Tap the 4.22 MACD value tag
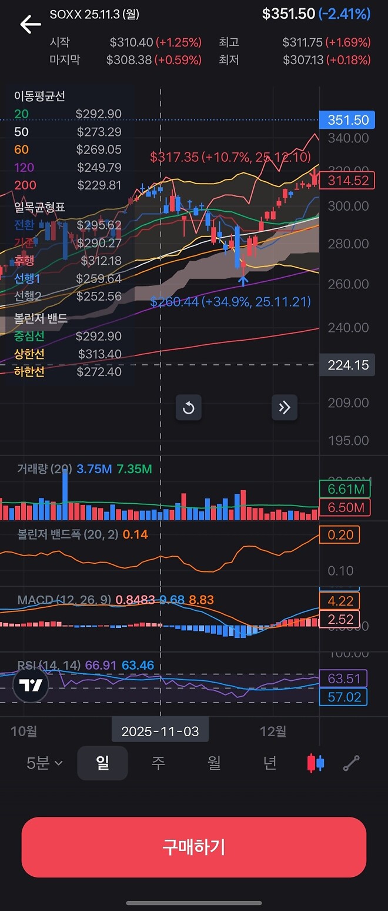Image resolution: width=388 pixels, height=911 pixels. [340, 601]
